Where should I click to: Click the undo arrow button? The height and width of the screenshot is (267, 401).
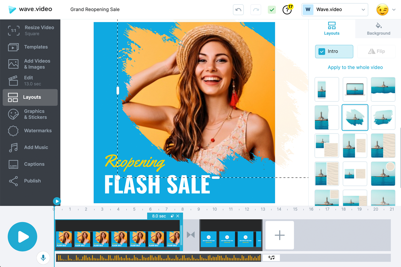pos(238,10)
